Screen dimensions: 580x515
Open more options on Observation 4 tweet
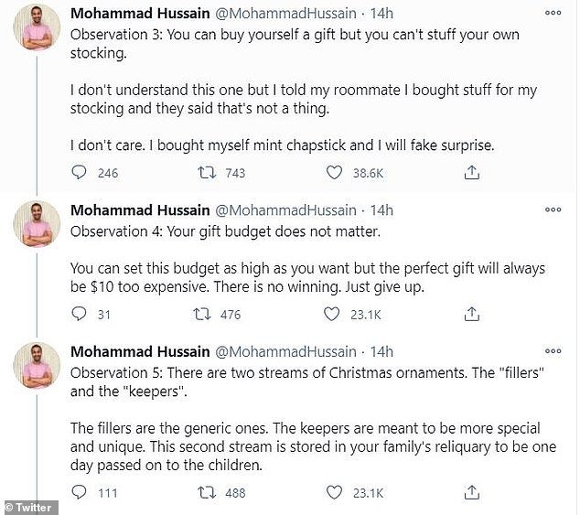553,209
